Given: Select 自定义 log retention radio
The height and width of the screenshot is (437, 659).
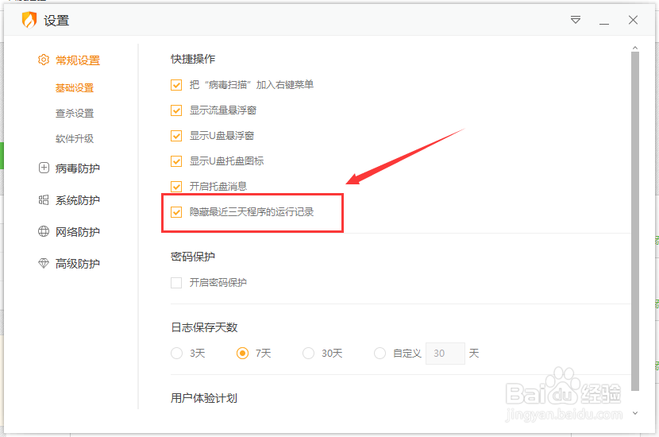Looking at the screenshot, I should pos(380,354).
